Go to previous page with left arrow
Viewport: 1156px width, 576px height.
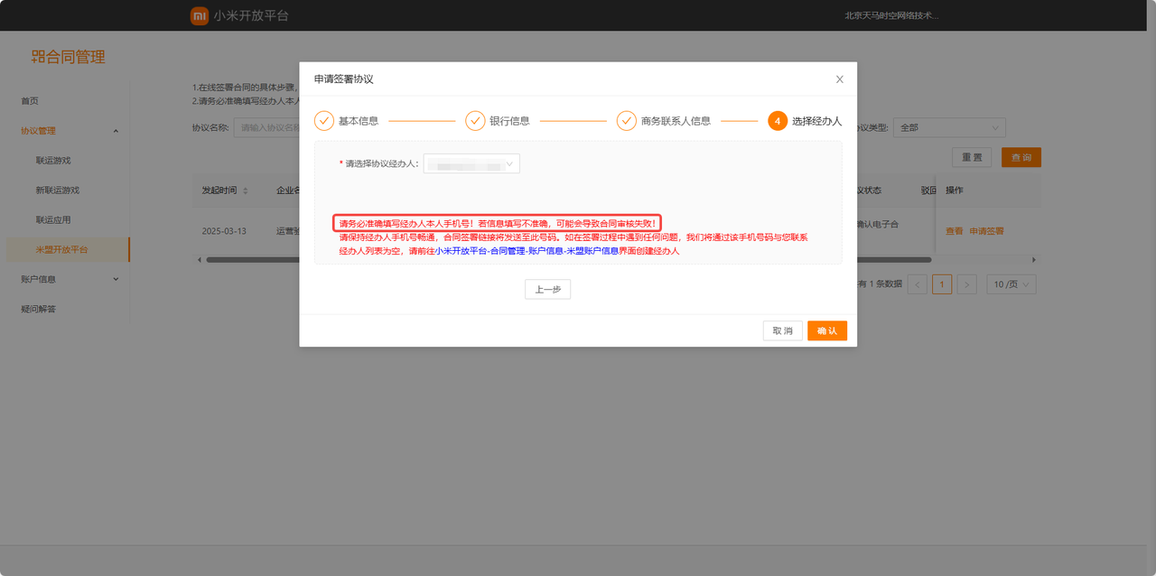[918, 284]
